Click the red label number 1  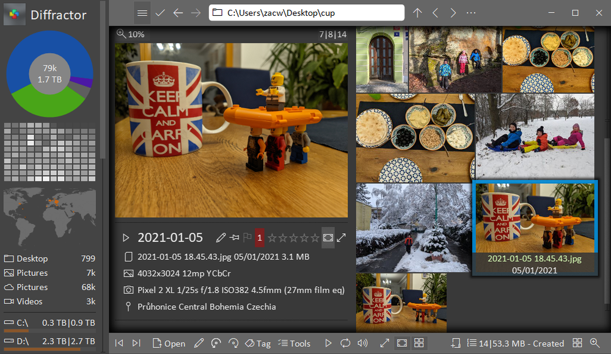260,237
